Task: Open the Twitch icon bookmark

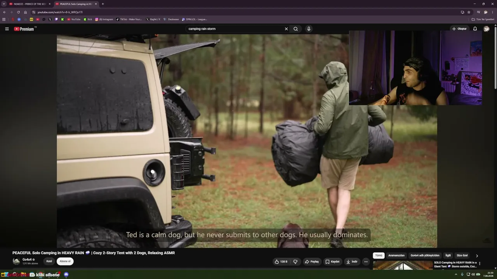Action: (x=56, y=19)
